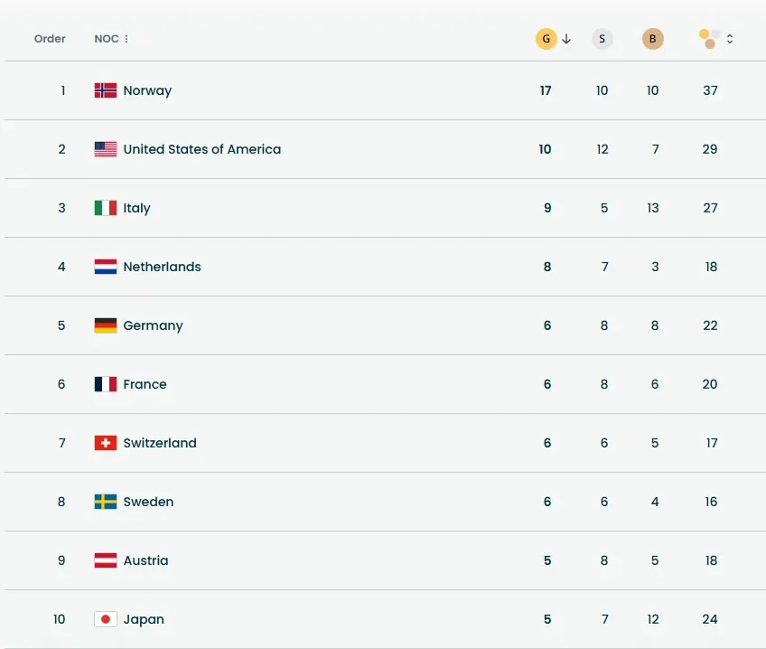Click the NOC column header label
766x649 pixels.
point(107,39)
